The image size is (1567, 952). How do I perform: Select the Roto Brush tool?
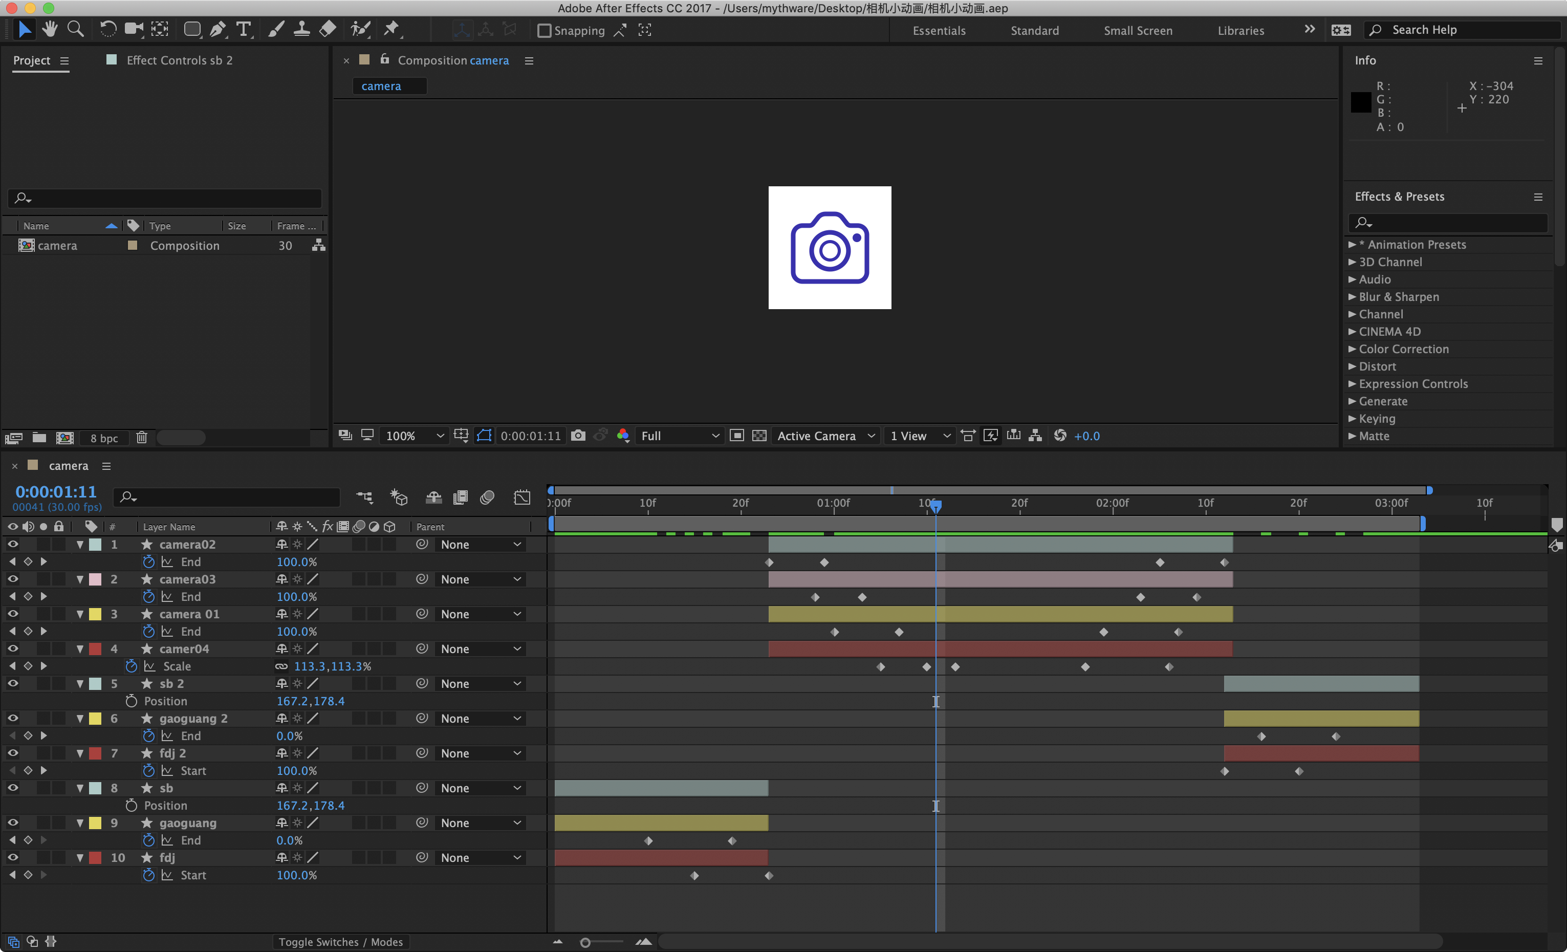(x=361, y=29)
